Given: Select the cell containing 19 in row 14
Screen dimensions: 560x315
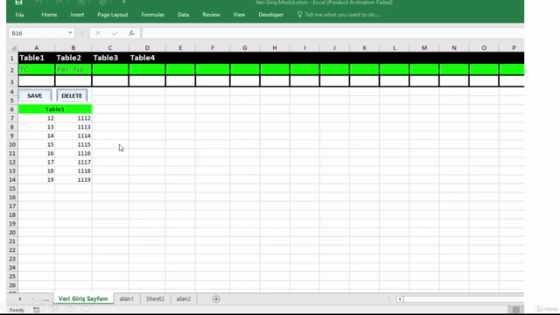Looking at the screenshot, I should (37, 179).
